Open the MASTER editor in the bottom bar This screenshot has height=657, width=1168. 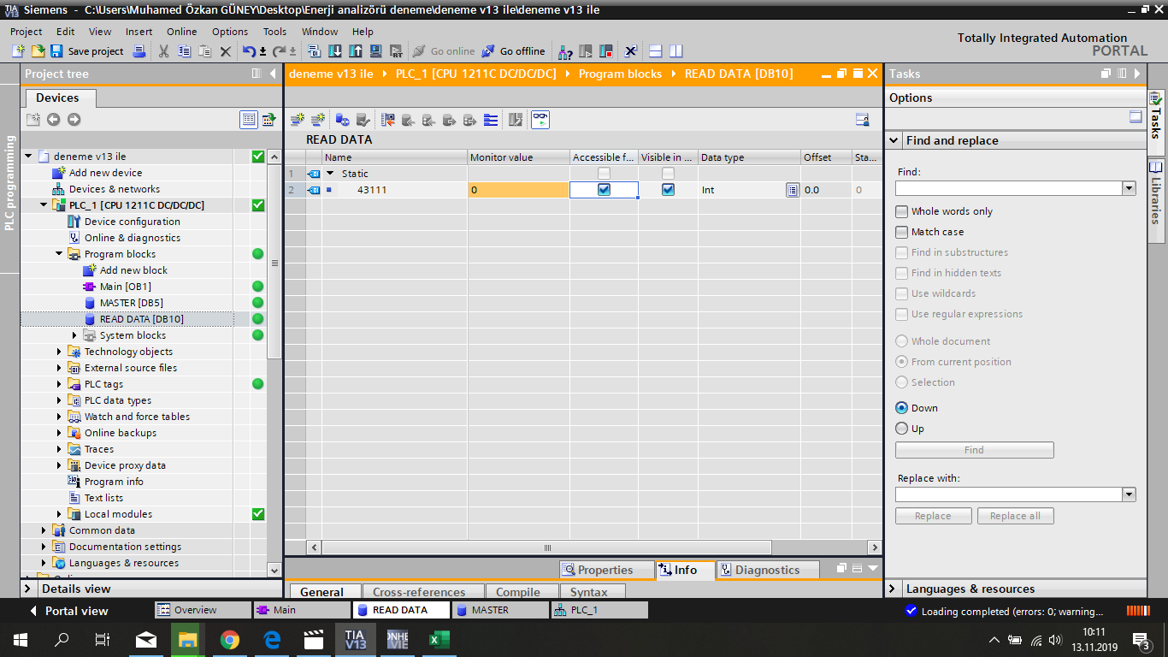tap(500, 610)
